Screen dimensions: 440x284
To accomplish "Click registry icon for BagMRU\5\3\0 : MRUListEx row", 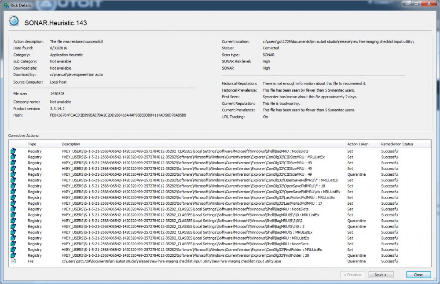I will point(13,215).
